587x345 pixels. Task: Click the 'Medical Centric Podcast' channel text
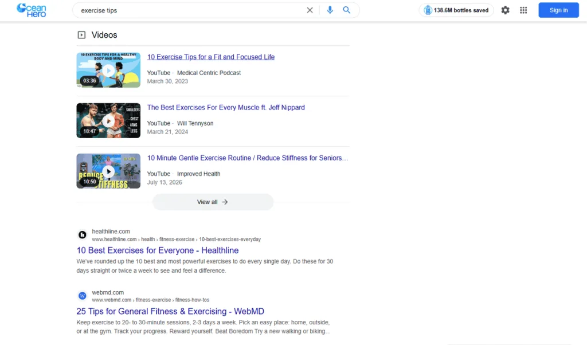(x=209, y=73)
